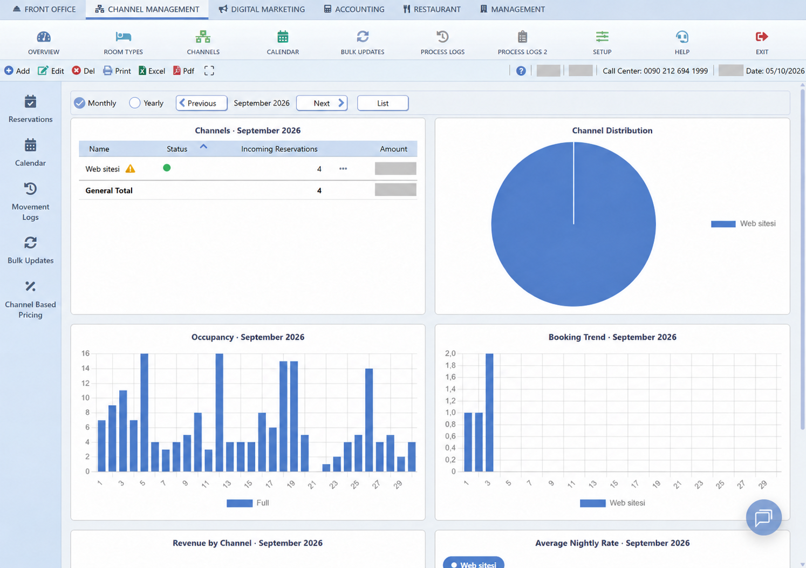Go to Next month
The image size is (806, 568).
point(322,103)
